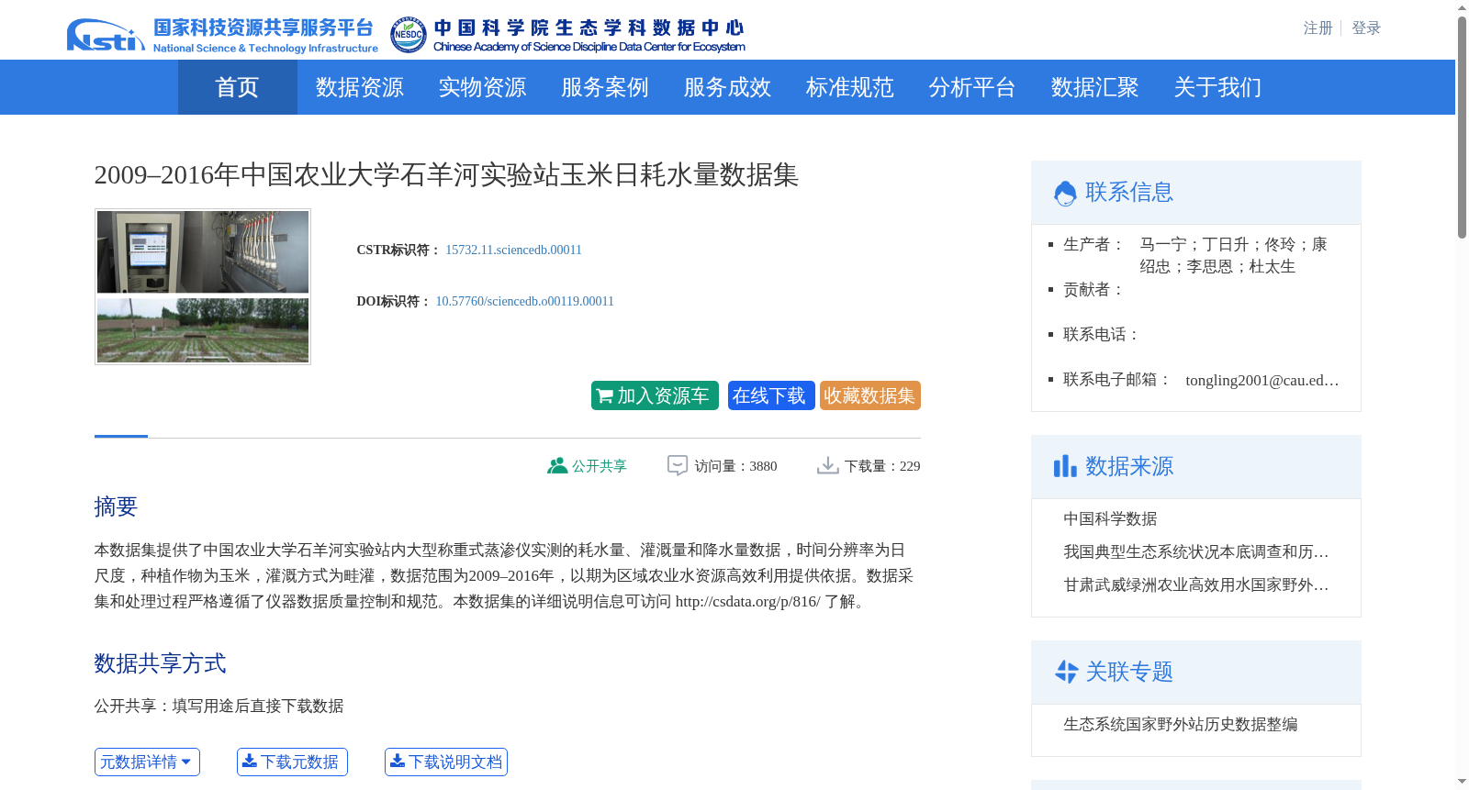Open the 标准规范 menu item

[x=850, y=87]
